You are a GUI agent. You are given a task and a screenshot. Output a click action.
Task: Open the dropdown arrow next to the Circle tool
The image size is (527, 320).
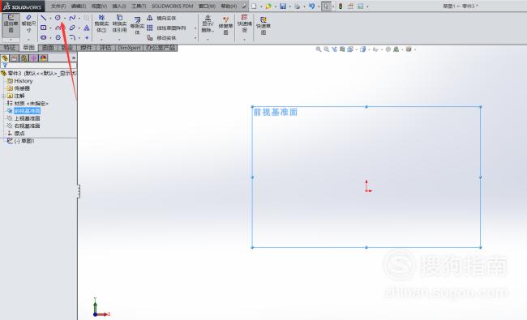pos(65,18)
